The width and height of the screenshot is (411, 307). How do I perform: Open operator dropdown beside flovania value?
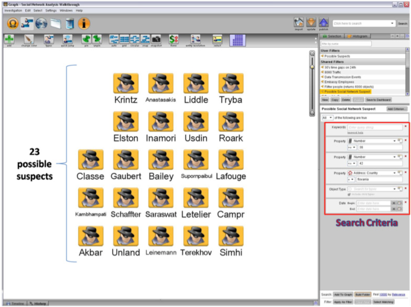click(351, 179)
